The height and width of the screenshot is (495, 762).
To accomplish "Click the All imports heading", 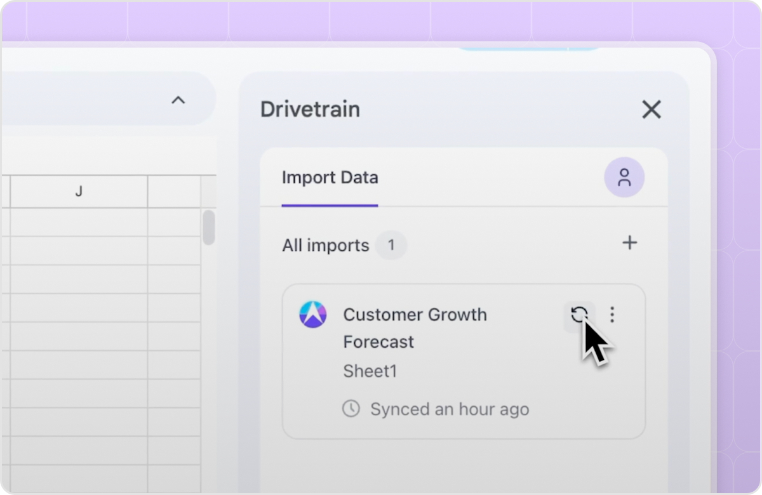I will pyautogui.click(x=326, y=246).
